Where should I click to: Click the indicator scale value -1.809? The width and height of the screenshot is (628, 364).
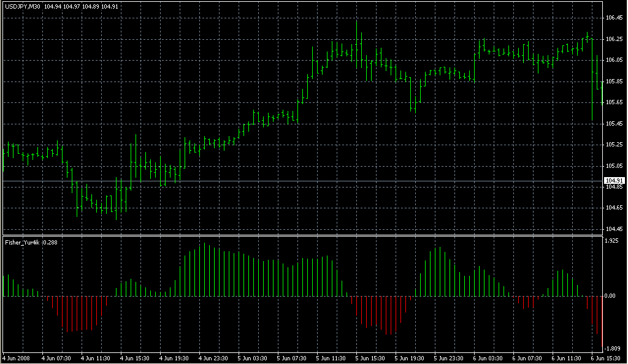613,349
